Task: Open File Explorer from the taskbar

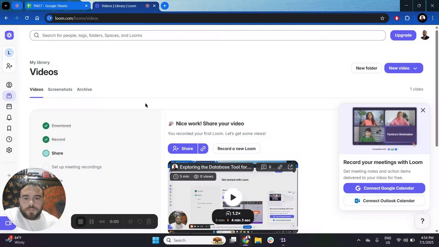Action: coord(258,240)
